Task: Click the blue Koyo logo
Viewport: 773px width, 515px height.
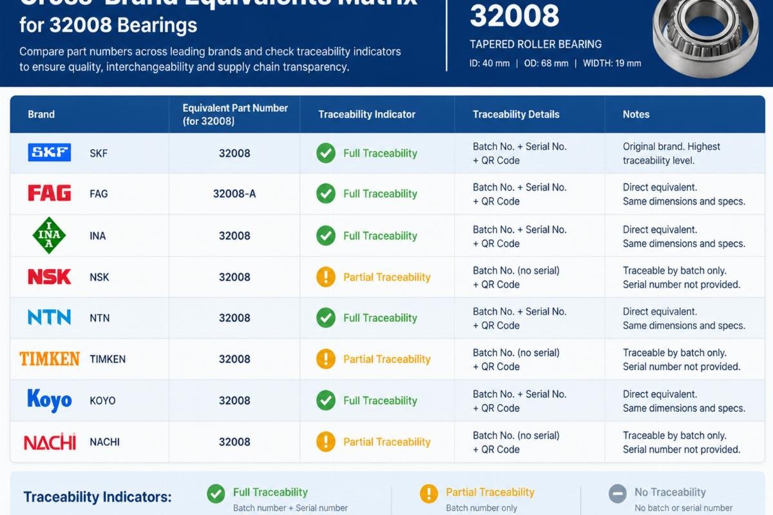Action: click(50, 400)
